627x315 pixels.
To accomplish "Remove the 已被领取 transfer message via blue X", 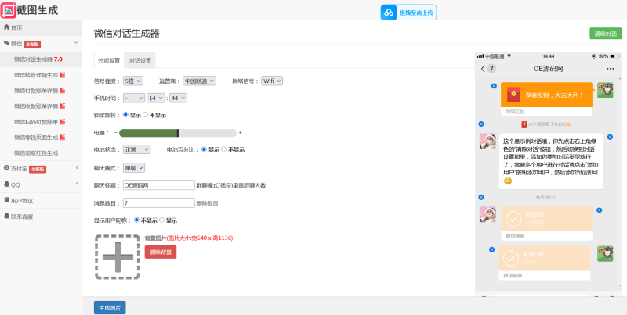I will point(599,210).
